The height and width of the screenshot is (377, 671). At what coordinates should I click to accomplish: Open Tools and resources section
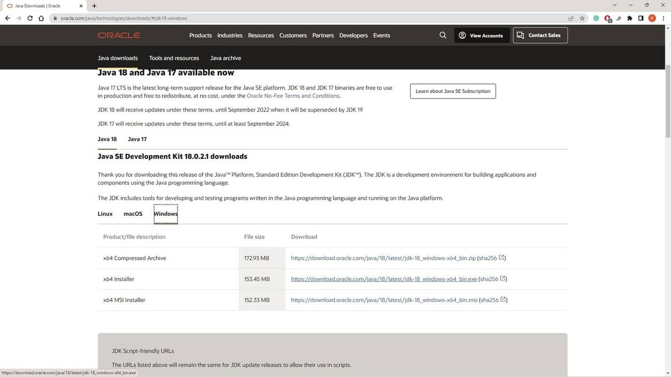coord(174,58)
